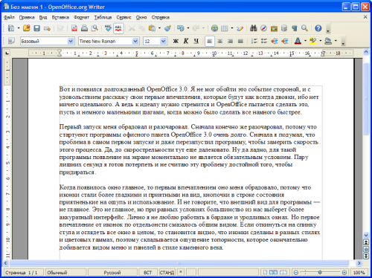Switch to book view layout icon

283,272
